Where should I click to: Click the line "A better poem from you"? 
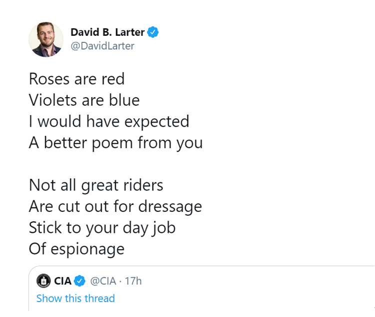click(x=116, y=143)
